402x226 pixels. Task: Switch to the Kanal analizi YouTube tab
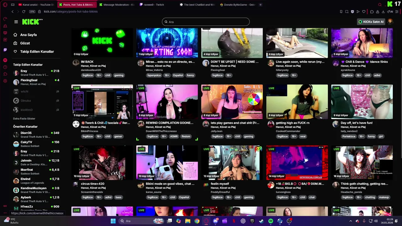36,5
